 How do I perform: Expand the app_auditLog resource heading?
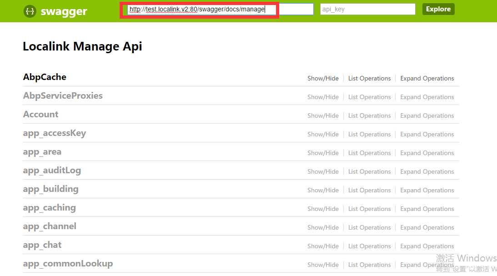tap(52, 171)
